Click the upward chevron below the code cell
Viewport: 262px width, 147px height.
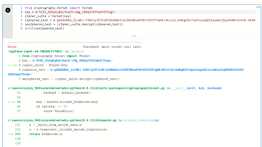(134, 36)
